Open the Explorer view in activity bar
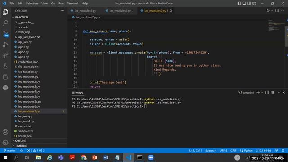The width and height of the screenshot is (288, 162). (5, 12)
